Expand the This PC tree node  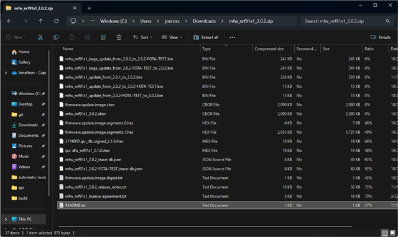(6, 219)
